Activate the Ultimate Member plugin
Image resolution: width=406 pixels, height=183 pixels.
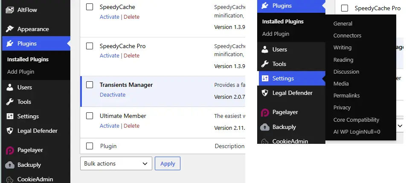[110, 126]
